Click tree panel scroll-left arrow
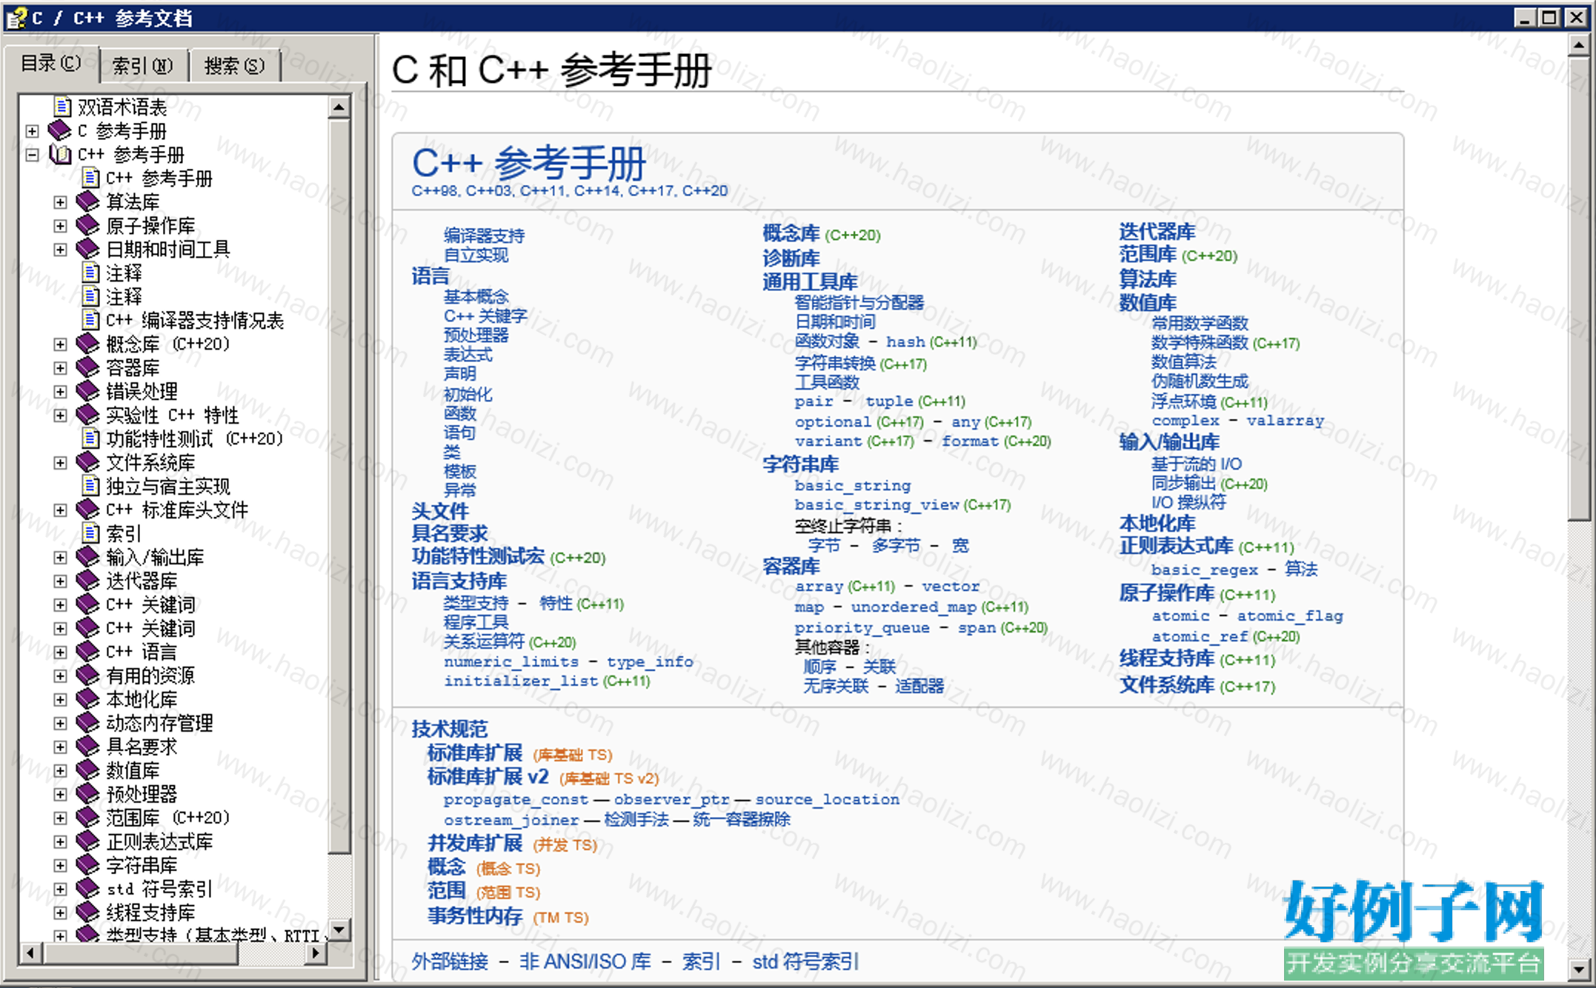1596x988 pixels. 30,953
